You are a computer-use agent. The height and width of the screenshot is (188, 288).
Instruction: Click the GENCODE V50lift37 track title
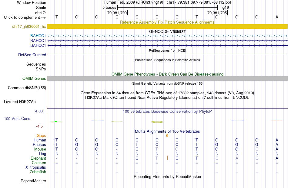pos(167,31)
